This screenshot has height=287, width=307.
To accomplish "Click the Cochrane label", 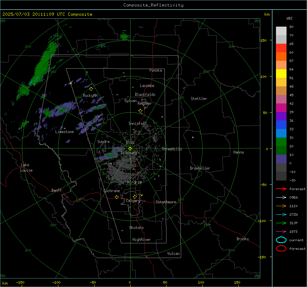I will [x=112, y=191].
